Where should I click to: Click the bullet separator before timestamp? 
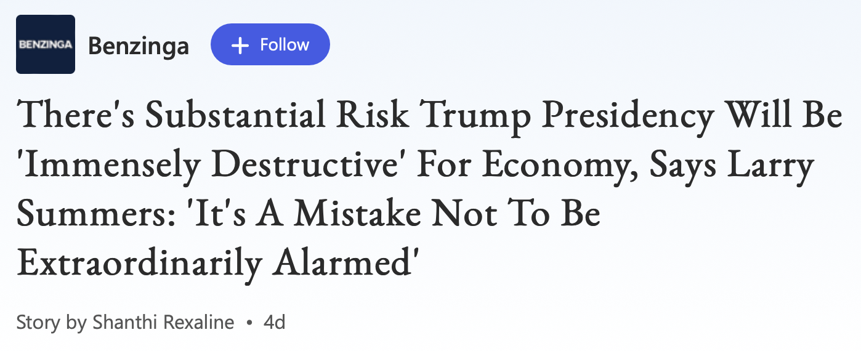coord(249,322)
